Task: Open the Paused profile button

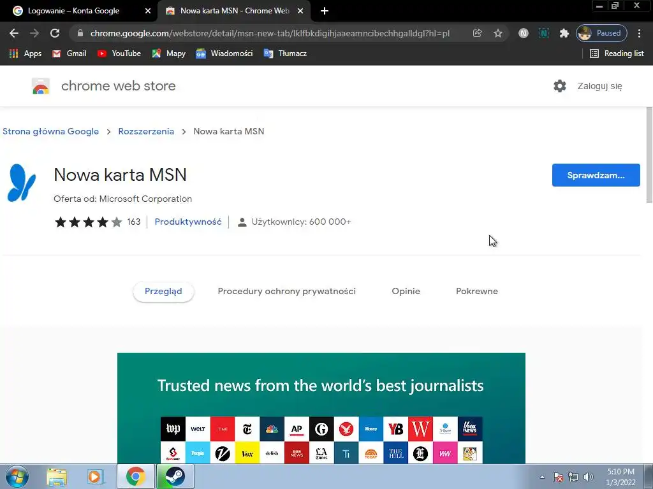Action: point(601,33)
